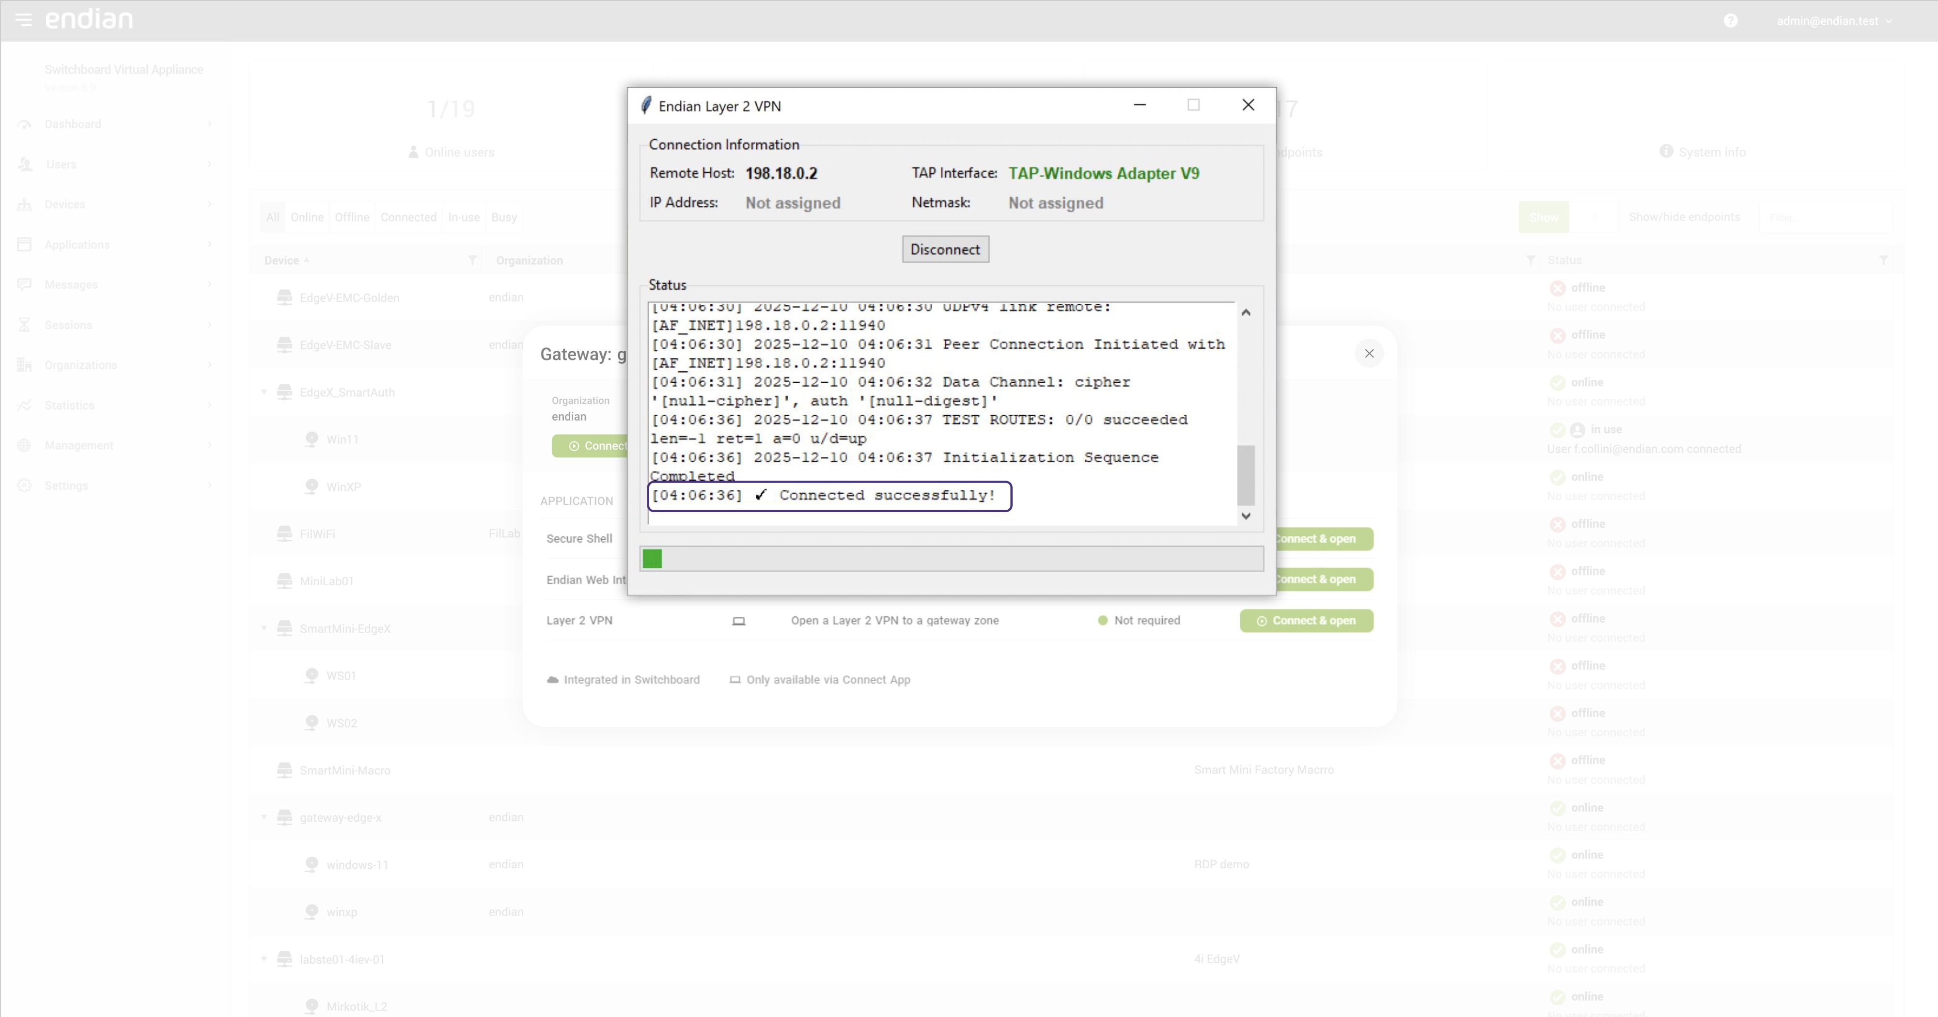Open the Settings sidebar menu

[114, 486]
